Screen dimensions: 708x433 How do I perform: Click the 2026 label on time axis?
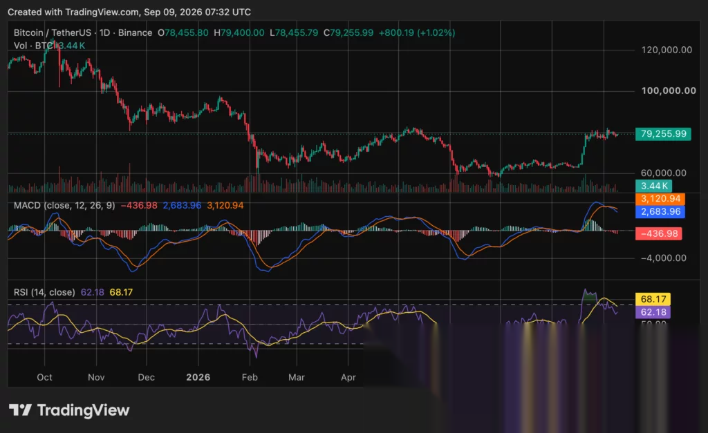198,378
